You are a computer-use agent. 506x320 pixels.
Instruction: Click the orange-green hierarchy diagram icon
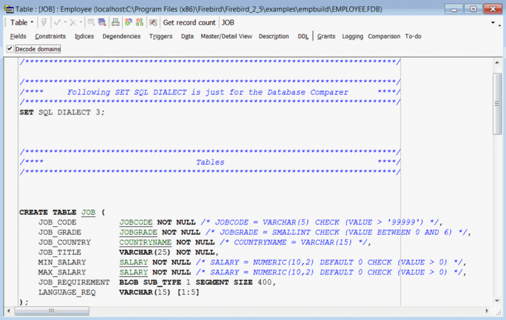click(x=139, y=22)
